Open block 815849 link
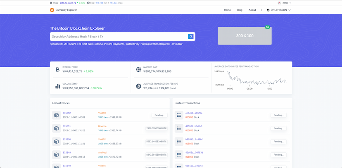This screenshot has height=168, width=342. pyautogui.click(x=67, y=153)
